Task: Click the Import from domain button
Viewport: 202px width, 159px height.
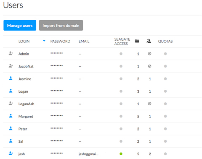Action: coord(61,25)
